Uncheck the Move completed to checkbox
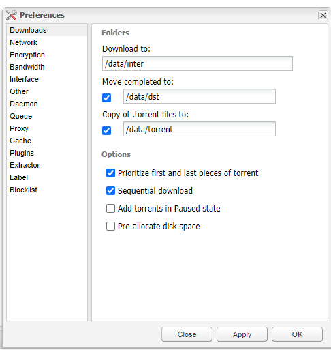331x350 pixels. click(x=106, y=98)
